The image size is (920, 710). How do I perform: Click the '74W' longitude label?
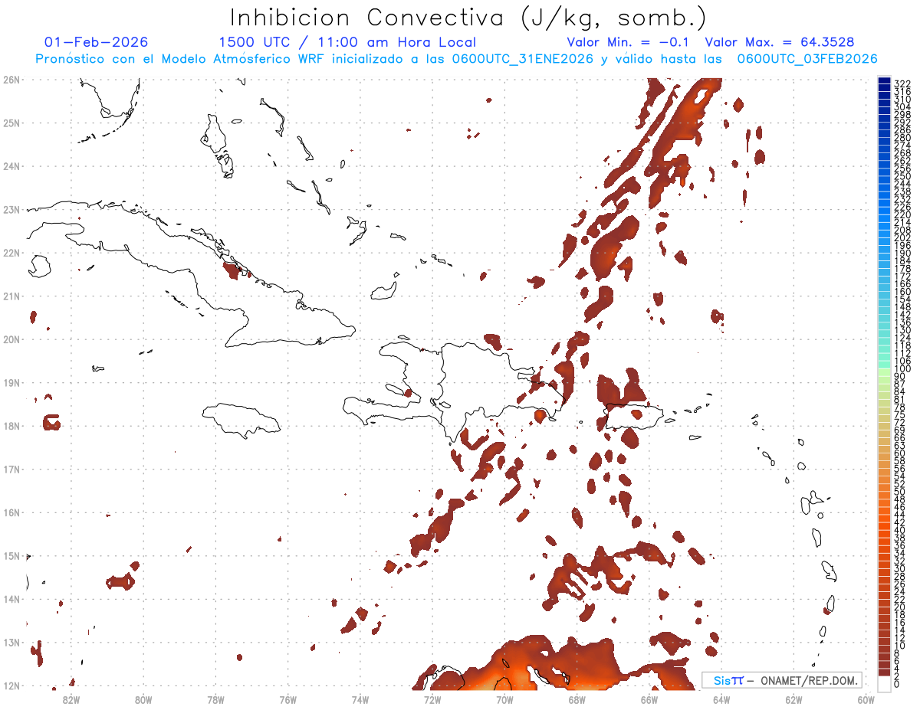coord(360,699)
